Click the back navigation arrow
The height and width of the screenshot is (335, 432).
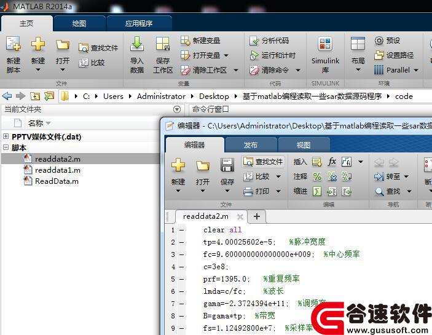(x=7, y=96)
